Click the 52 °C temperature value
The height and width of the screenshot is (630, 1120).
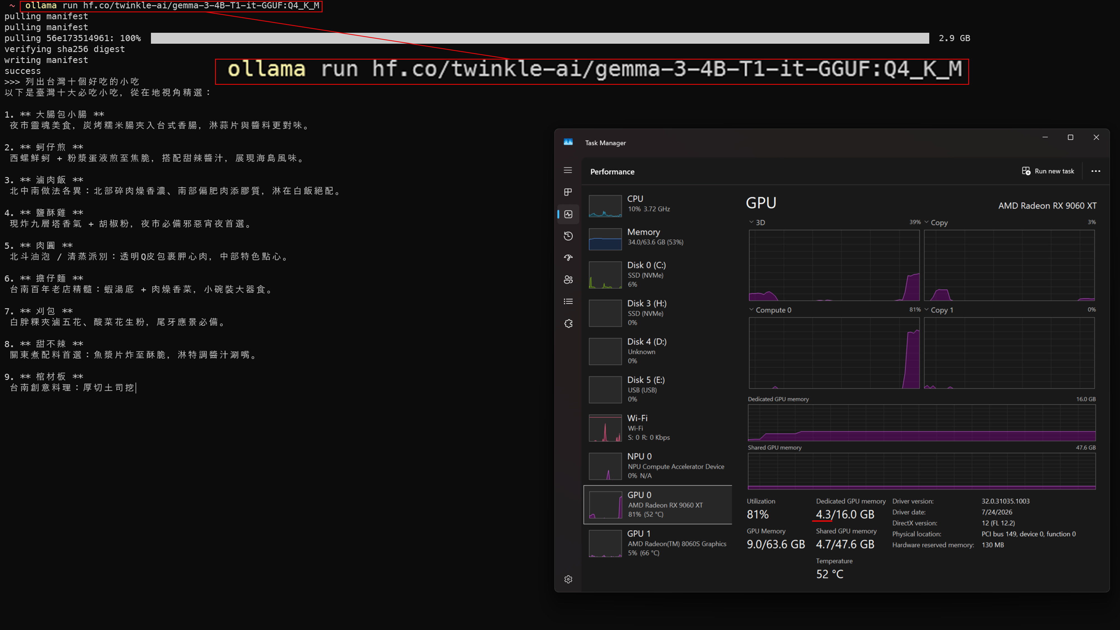point(830,574)
